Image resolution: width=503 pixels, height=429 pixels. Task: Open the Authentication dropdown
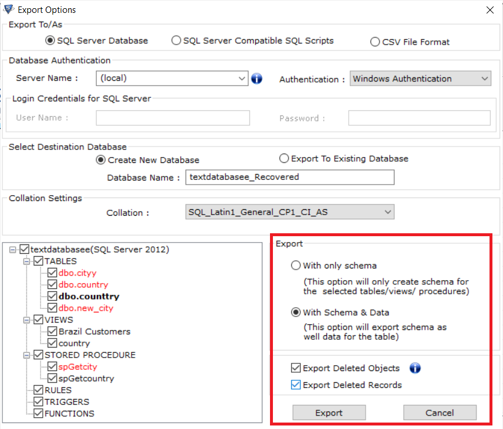click(485, 78)
